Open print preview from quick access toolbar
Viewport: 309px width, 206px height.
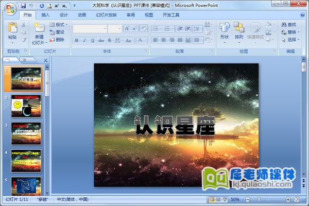[49, 6]
